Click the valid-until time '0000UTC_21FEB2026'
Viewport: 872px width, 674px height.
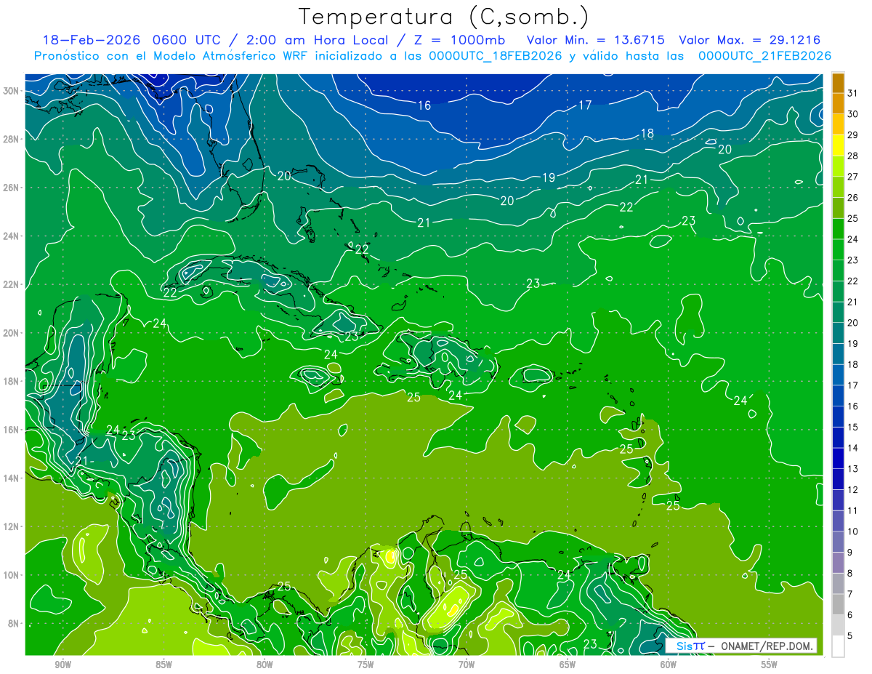tap(764, 56)
